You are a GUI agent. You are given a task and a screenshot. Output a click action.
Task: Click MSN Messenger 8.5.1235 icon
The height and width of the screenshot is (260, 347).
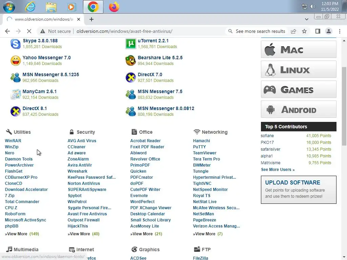pyautogui.click(x=16, y=78)
